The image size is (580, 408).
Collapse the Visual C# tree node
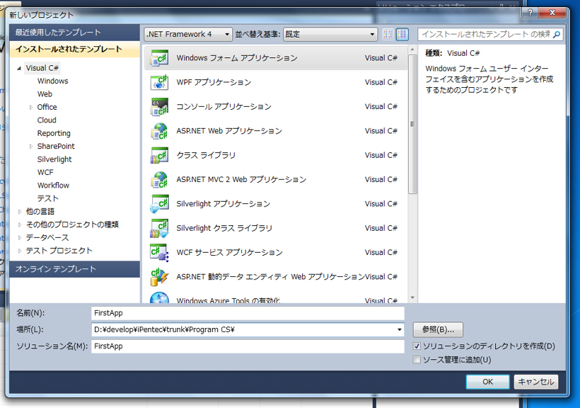tap(19, 68)
